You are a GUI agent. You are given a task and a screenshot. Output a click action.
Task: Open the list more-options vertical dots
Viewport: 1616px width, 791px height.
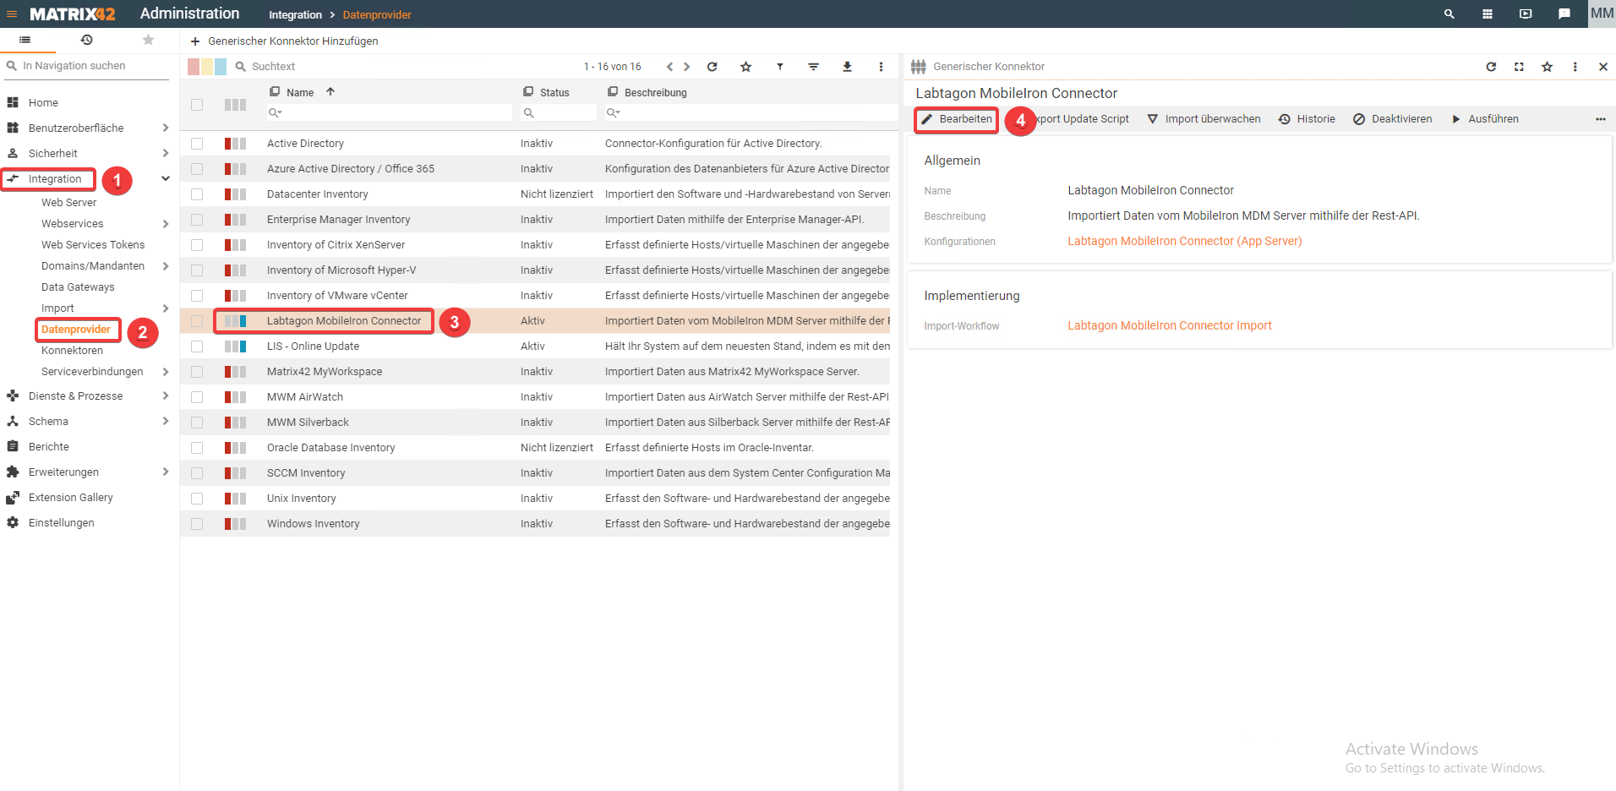click(881, 67)
